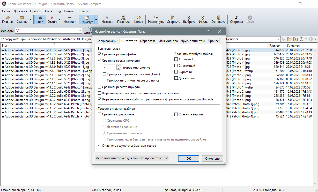Click right pane browse folder icon
This screenshot has width=318, height=192.
tap(290, 39)
